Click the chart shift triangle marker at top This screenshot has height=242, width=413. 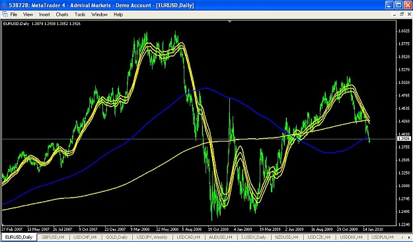pyautogui.click(x=230, y=21)
